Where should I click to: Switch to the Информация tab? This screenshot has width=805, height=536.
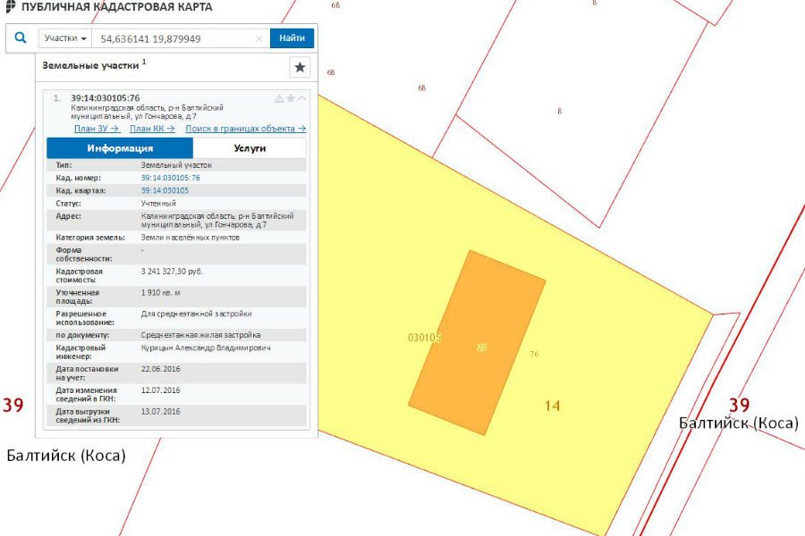pyautogui.click(x=120, y=148)
